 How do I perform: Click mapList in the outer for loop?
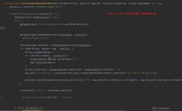click(x=65, y=49)
